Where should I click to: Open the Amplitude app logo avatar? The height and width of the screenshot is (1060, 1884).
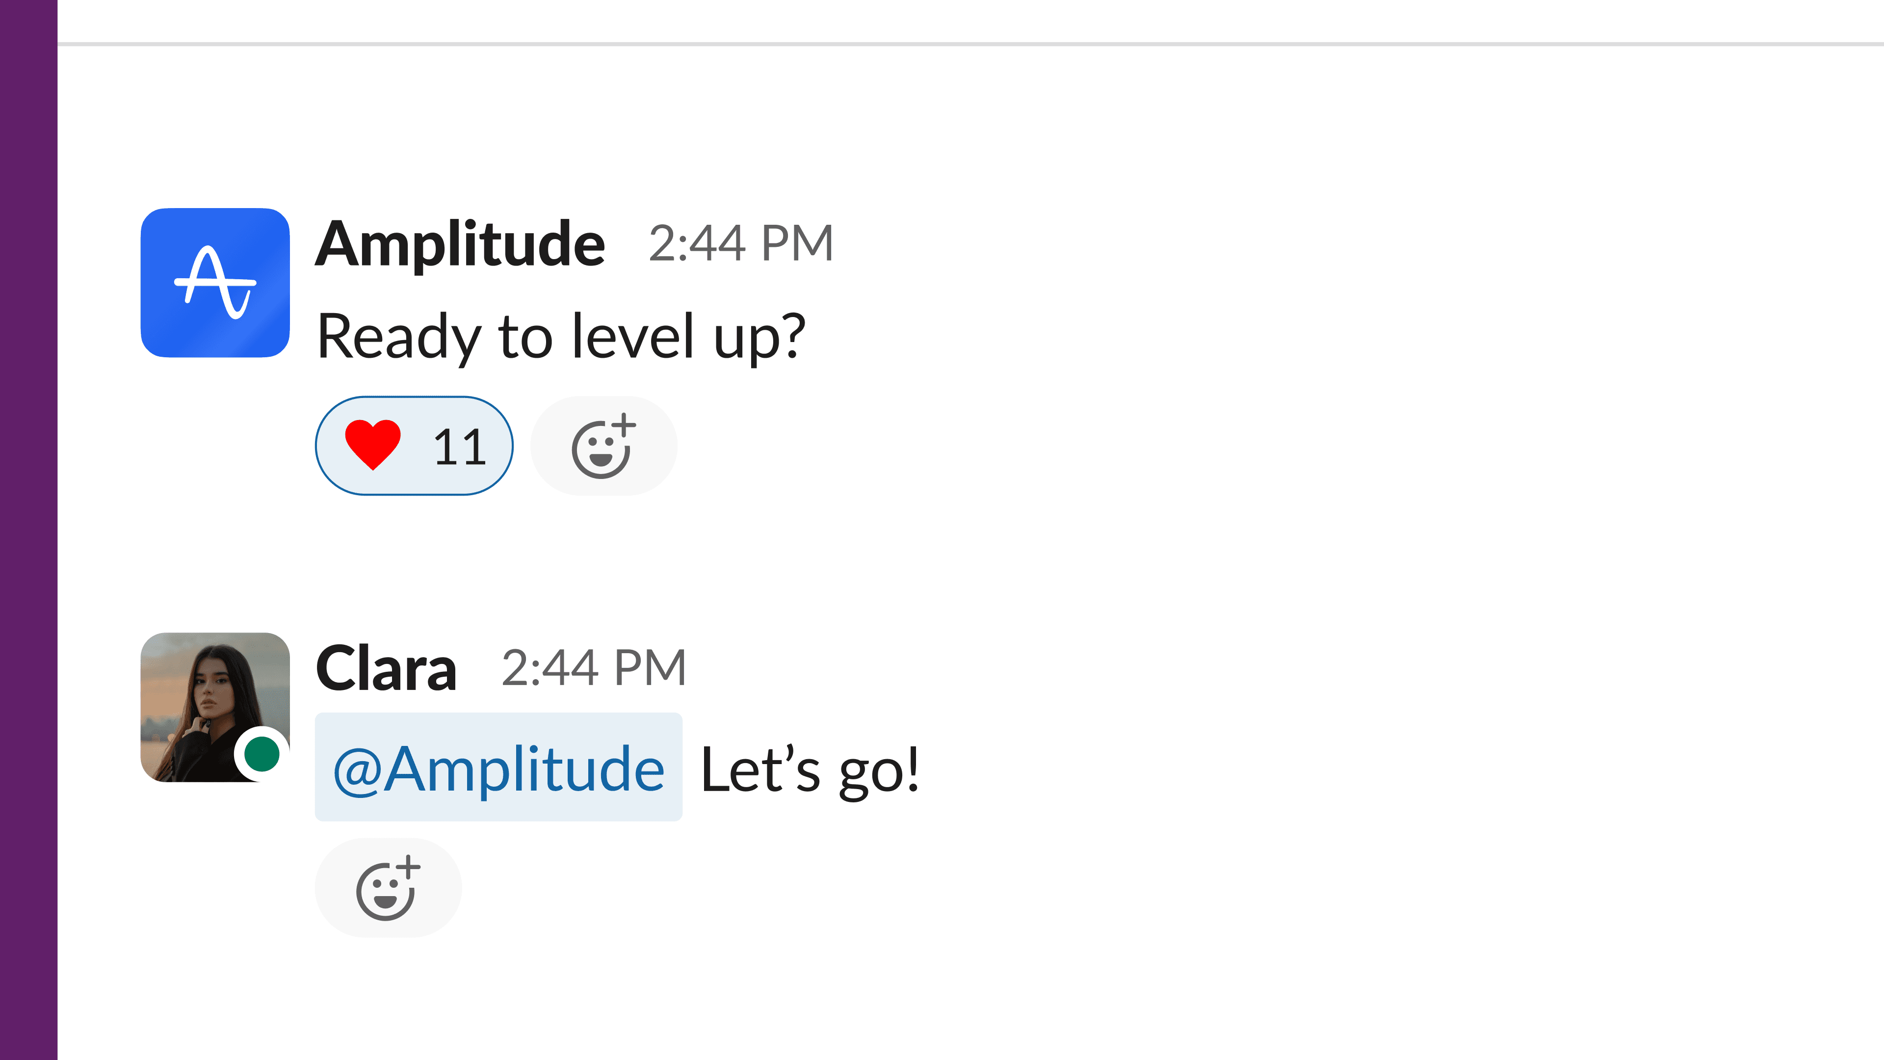(x=215, y=282)
